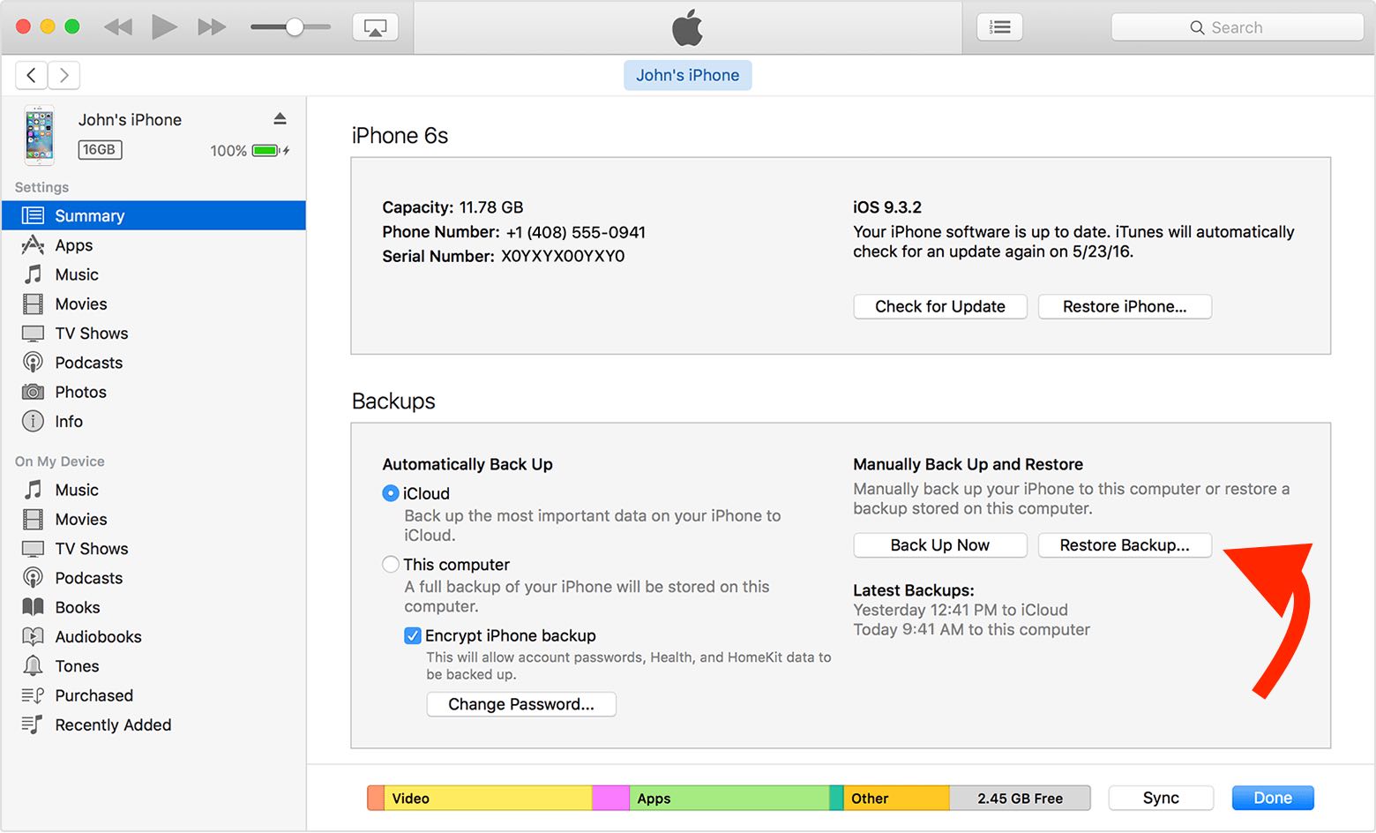The image size is (1376, 833).
Task: Click the Settings Podcasts icon
Action: coord(33,363)
